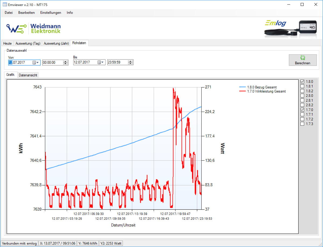Click the Bis time input field
The height and width of the screenshot is (247, 323).
pos(117,62)
